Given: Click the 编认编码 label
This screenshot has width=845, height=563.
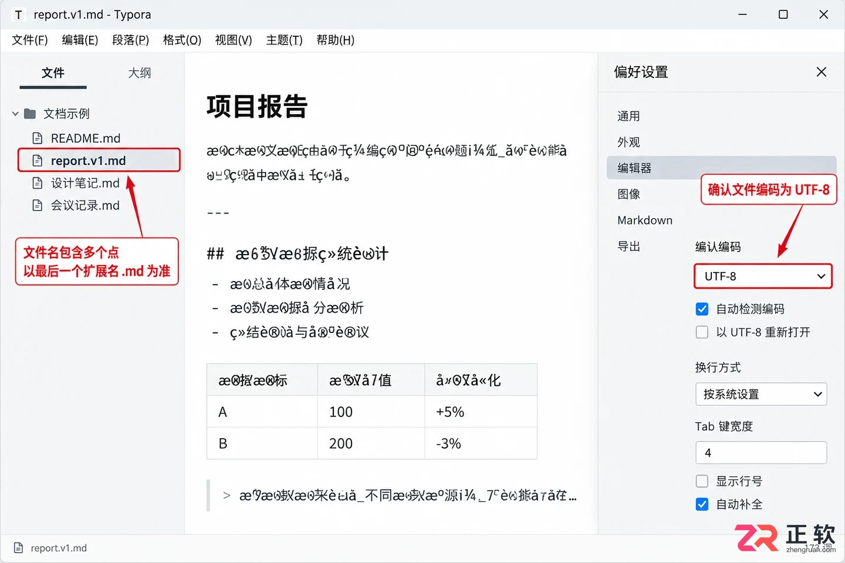Looking at the screenshot, I should coord(718,247).
